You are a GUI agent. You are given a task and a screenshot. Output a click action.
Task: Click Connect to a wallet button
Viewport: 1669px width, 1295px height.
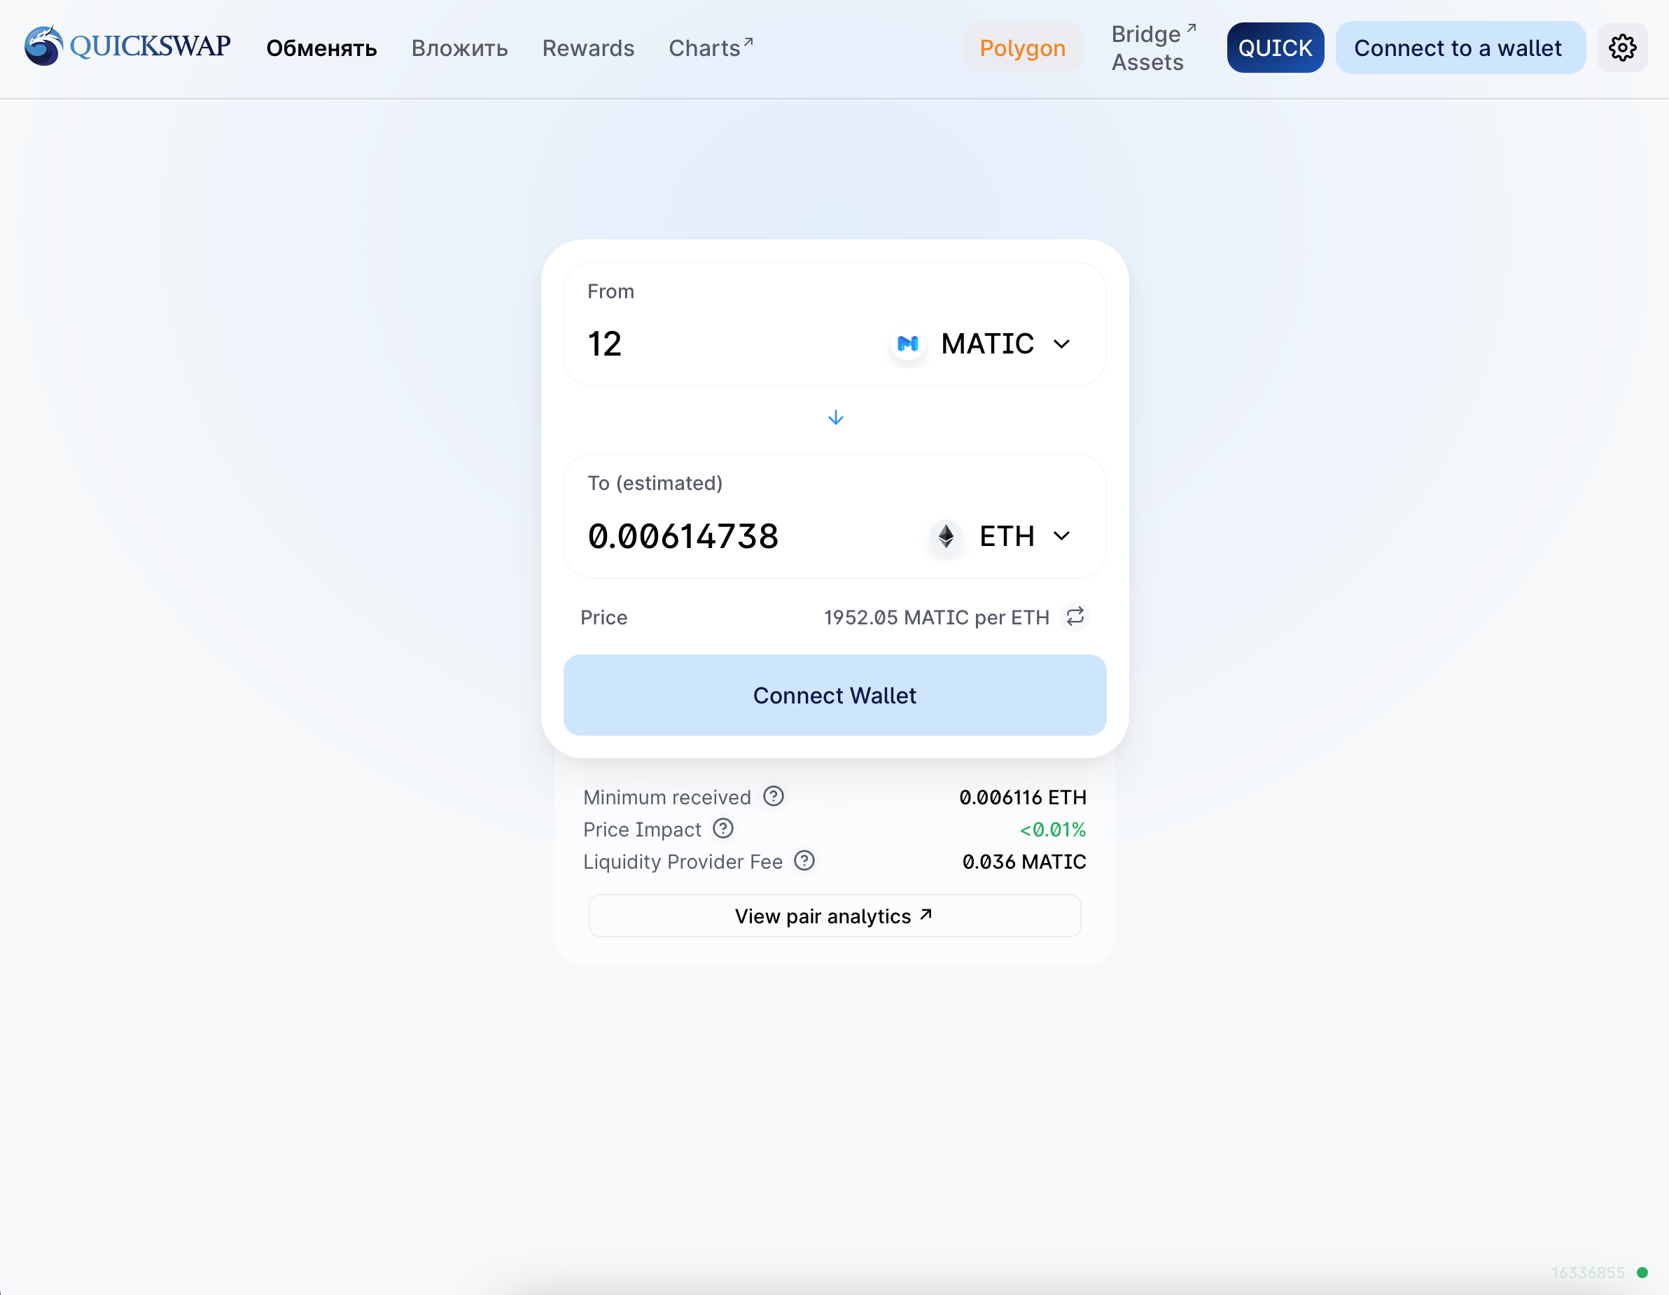click(1460, 48)
